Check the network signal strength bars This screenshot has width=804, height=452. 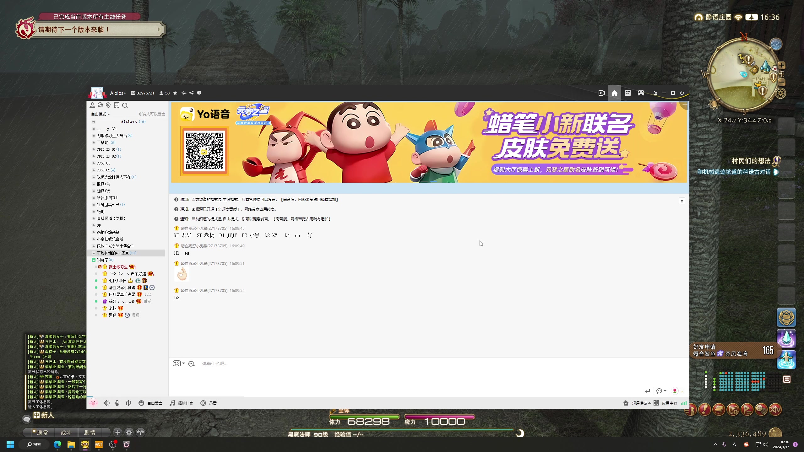point(684,403)
